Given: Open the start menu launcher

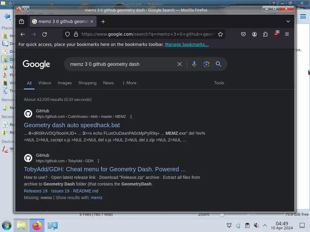Looking at the screenshot, I should coord(7,225).
